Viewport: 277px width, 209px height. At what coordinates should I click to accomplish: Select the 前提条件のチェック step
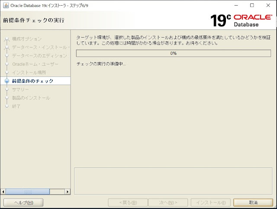32,81
